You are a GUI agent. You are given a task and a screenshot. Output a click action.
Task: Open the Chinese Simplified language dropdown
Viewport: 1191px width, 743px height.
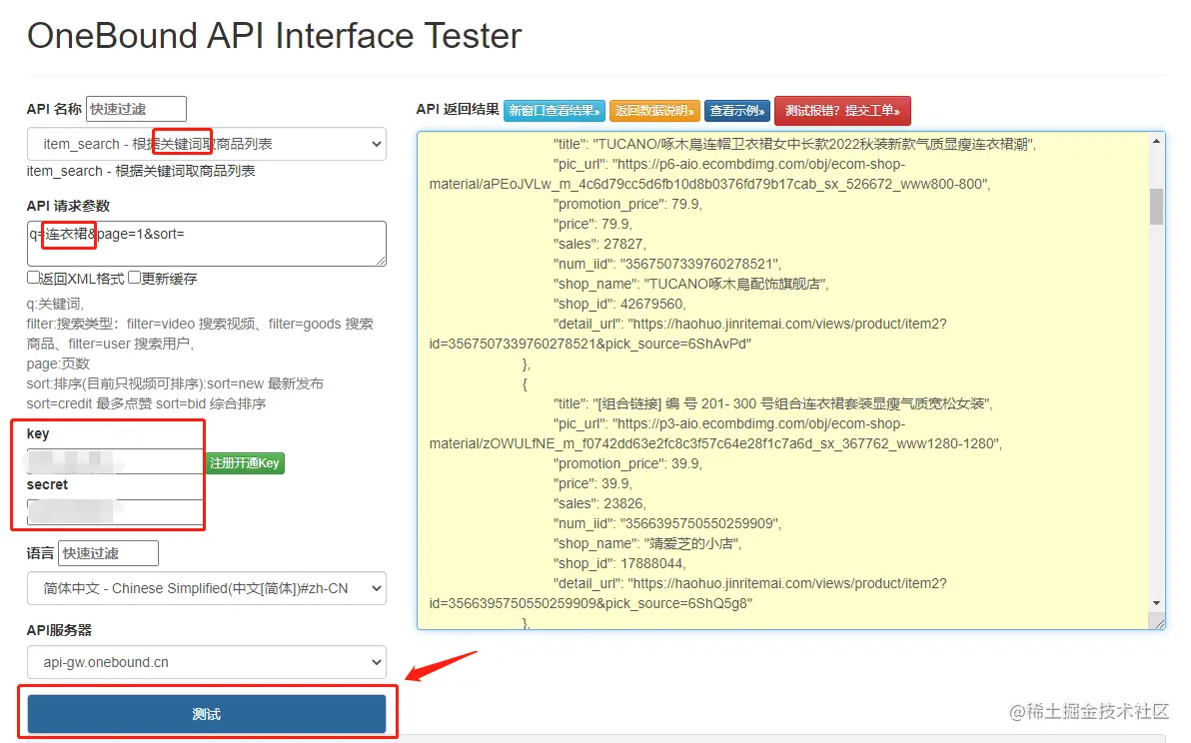pos(206,588)
